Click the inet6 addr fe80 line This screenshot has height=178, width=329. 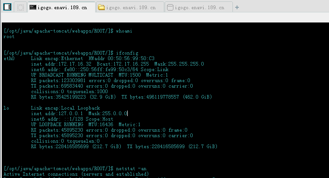tap(100, 69)
